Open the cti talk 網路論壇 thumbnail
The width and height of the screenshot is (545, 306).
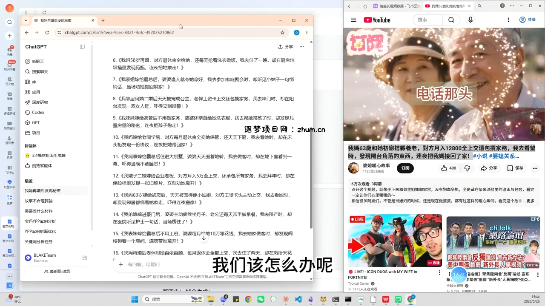pyautogui.click(x=493, y=242)
